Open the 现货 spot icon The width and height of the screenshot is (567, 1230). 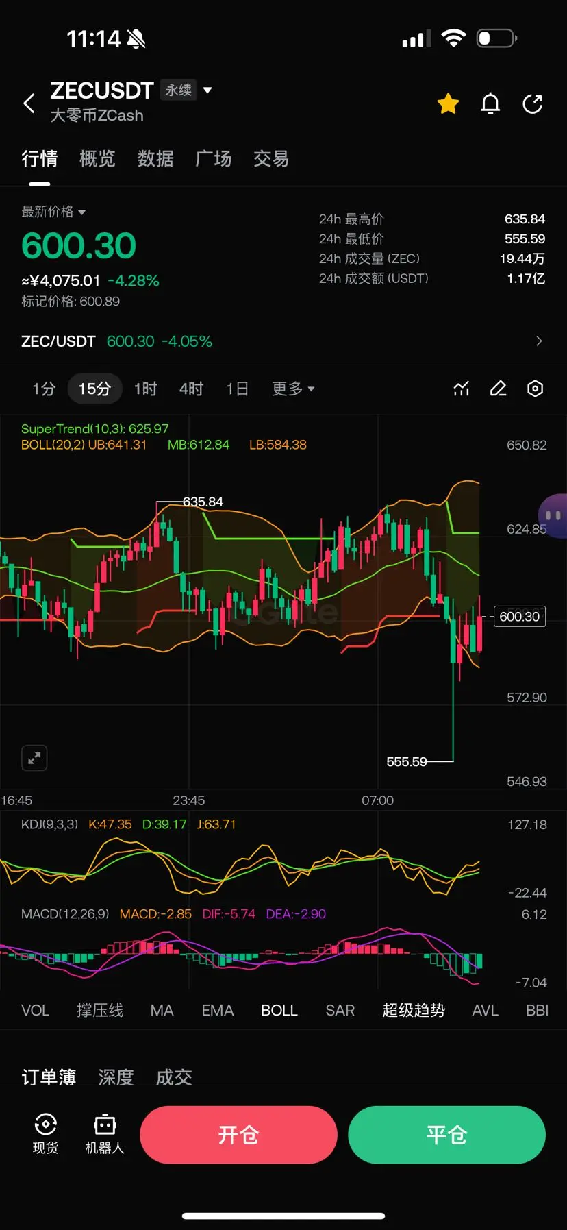46,1134
